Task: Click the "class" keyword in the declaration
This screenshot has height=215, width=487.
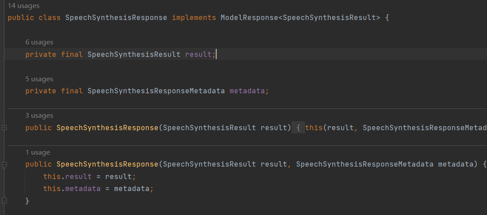Action: (x=50, y=18)
